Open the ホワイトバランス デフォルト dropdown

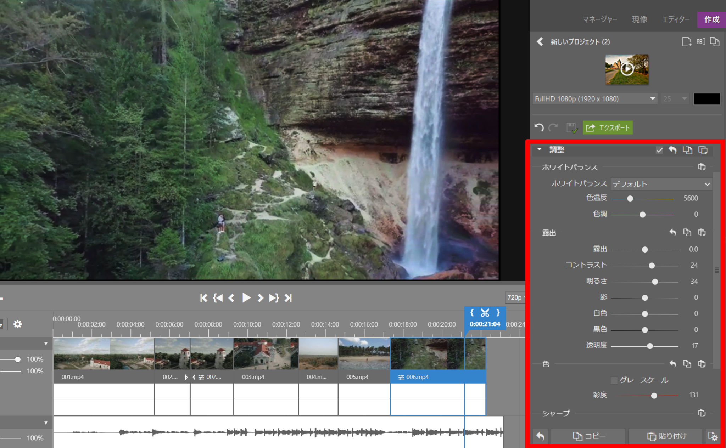661,184
